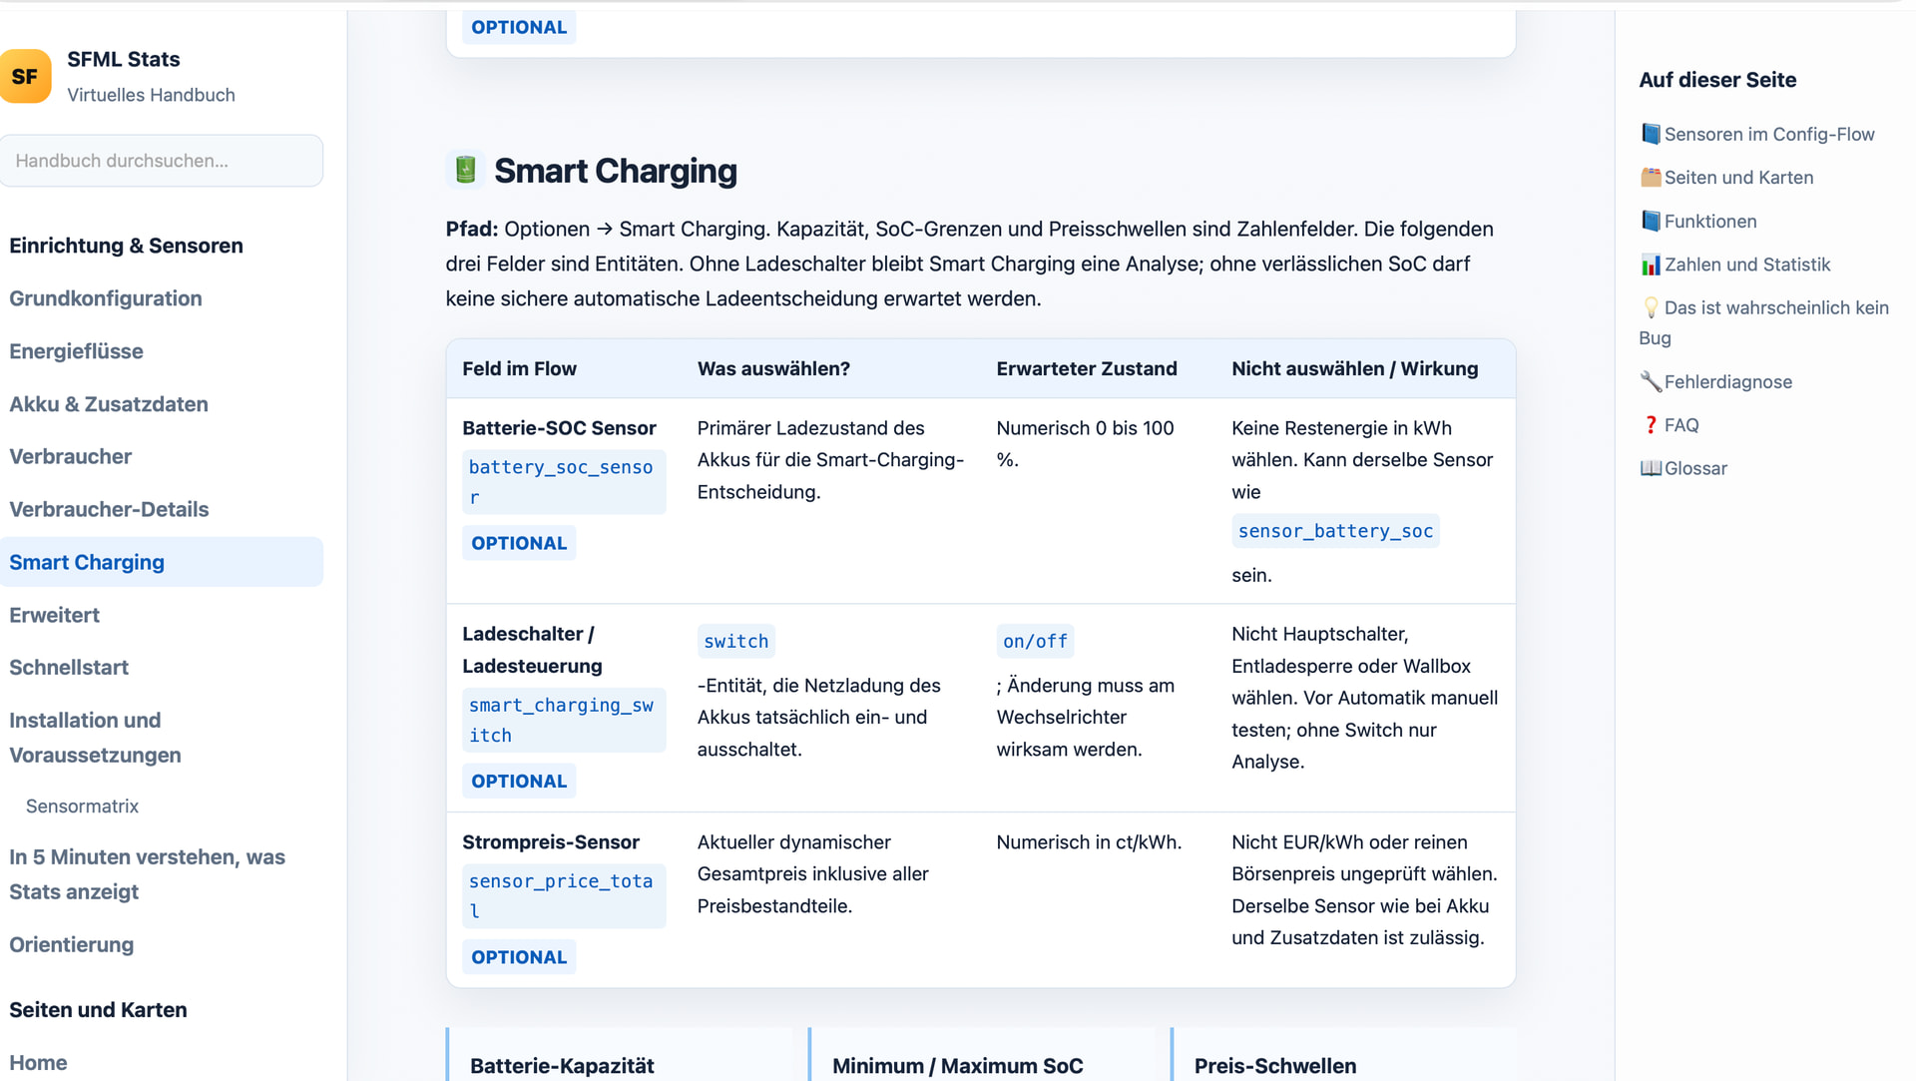Click the sensor_battery_soc code chip

(1335, 531)
